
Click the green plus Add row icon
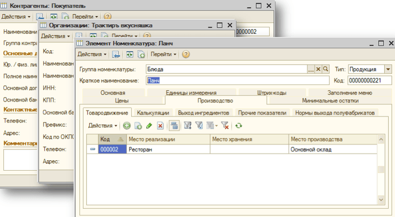click(x=127, y=126)
